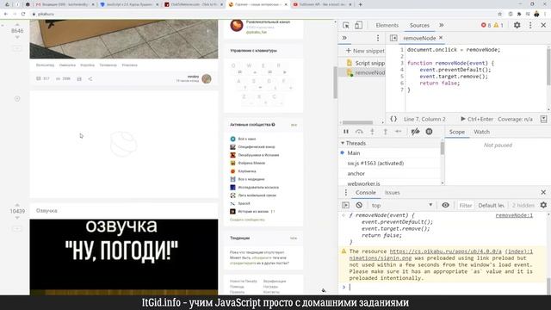Viewport: 551px width, 310px height.
Task: Open the (index):1 source link
Action: click(x=518, y=251)
